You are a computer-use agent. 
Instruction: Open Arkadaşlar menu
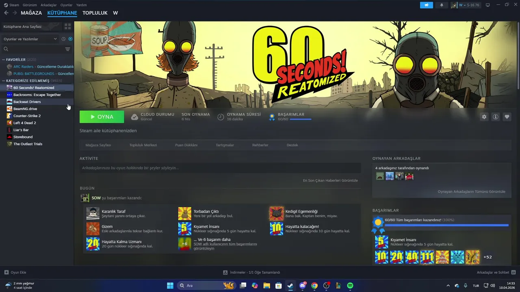click(48, 5)
